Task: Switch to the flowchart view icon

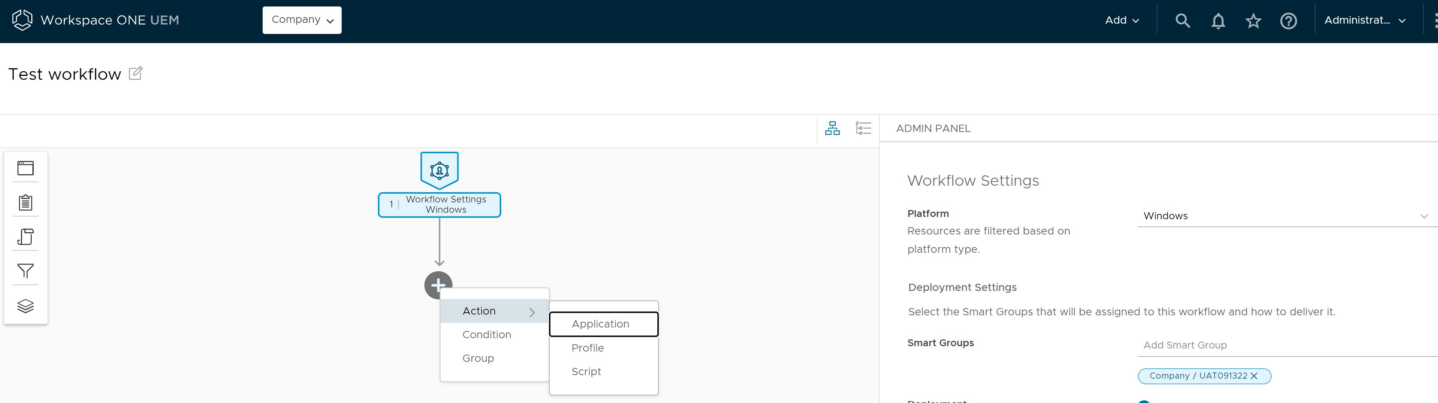Action: click(x=832, y=128)
